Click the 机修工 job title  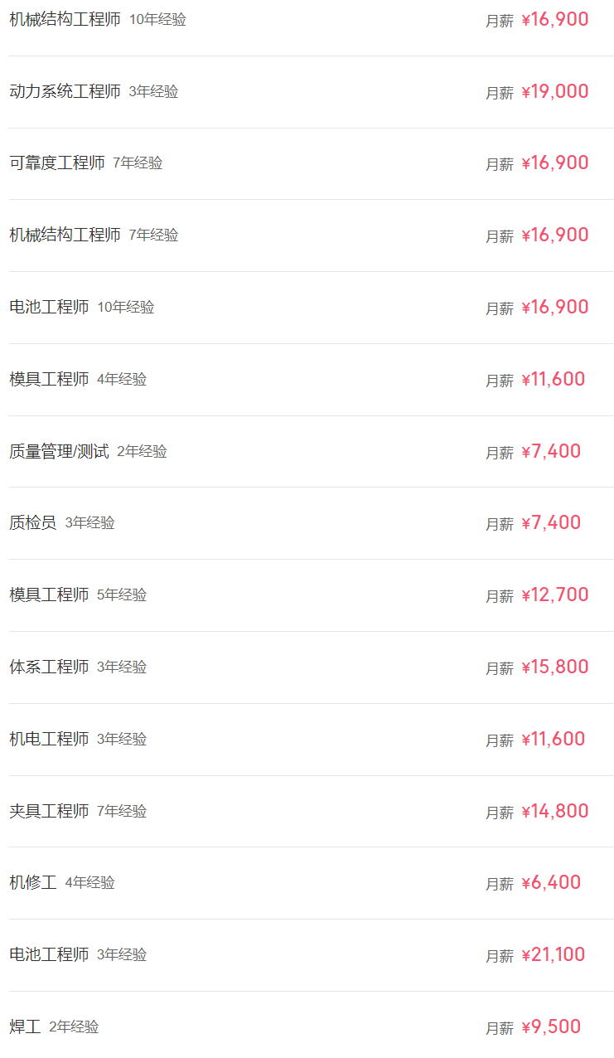click(33, 883)
